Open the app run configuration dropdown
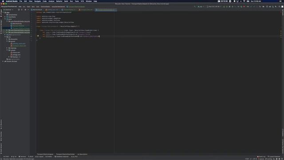The height and width of the screenshot is (160, 284). tap(201, 7)
